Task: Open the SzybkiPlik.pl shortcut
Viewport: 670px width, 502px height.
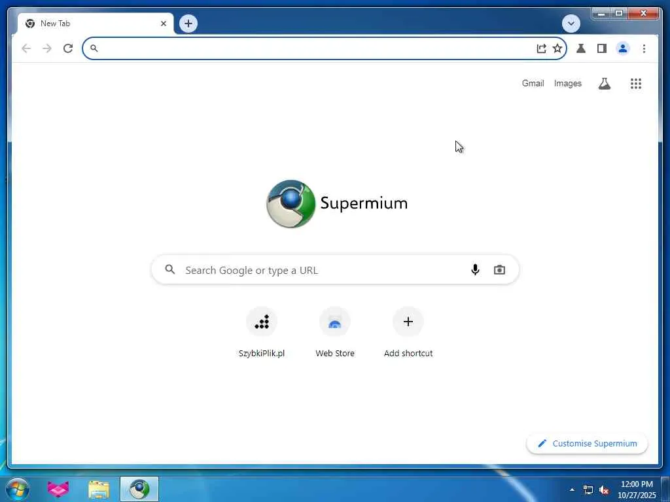Action: pyautogui.click(x=262, y=333)
